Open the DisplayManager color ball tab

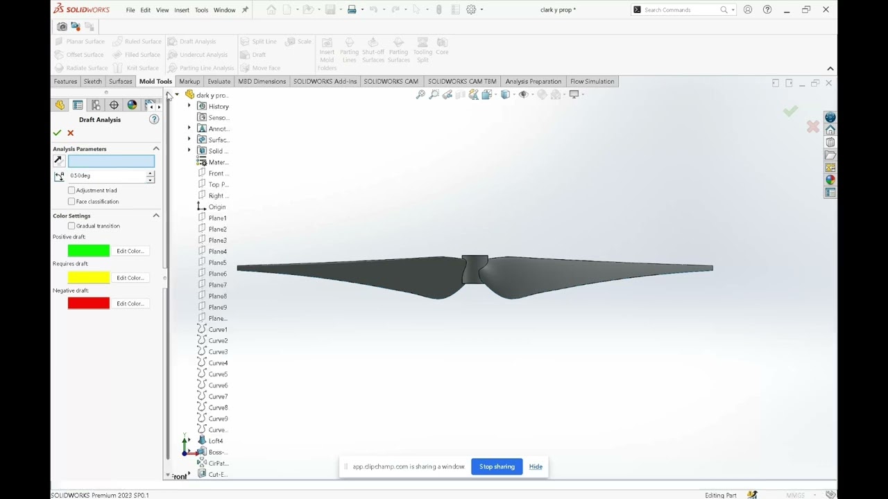tap(132, 105)
